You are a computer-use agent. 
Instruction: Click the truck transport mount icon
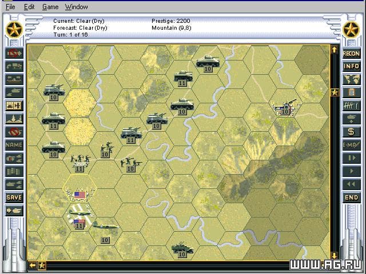click(14, 66)
